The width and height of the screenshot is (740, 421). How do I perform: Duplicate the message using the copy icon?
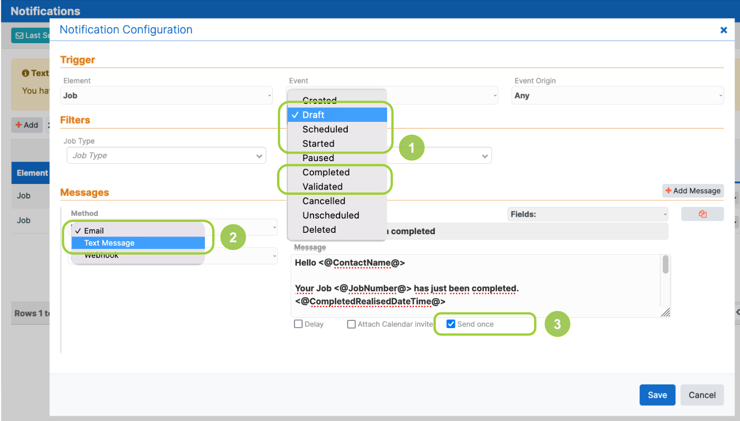tap(703, 214)
